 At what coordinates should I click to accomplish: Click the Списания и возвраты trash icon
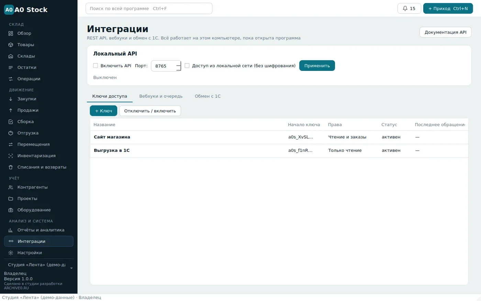[11, 167]
